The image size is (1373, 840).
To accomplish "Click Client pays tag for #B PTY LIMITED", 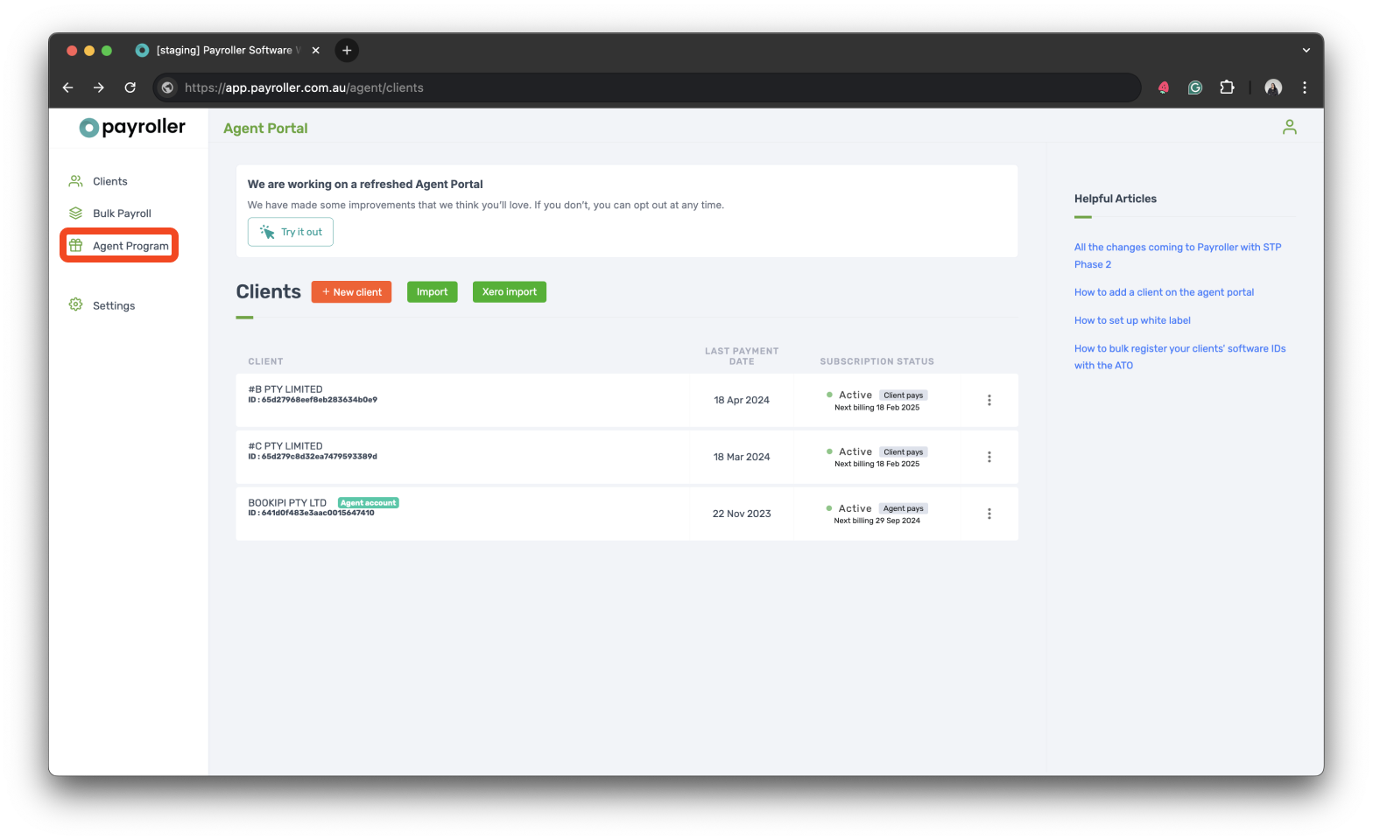I will click(x=903, y=395).
